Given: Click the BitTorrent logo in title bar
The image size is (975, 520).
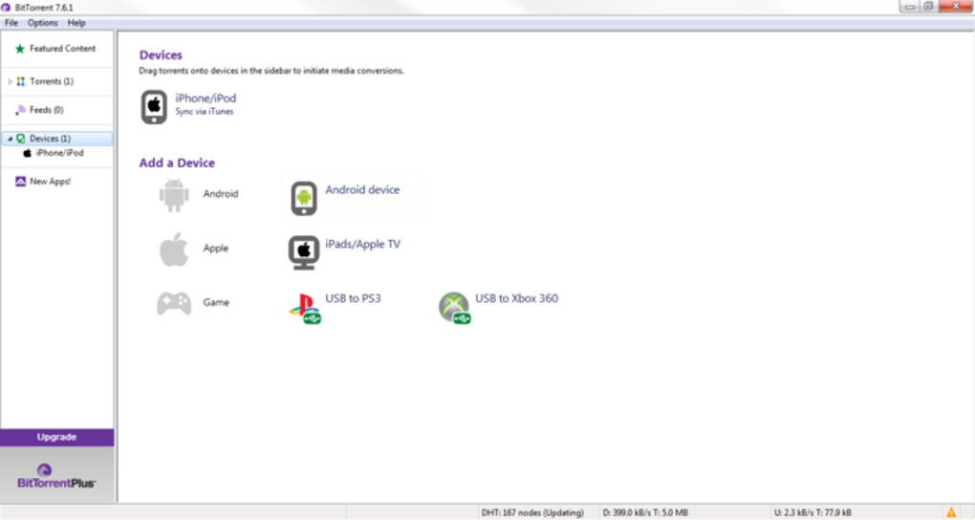Looking at the screenshot, I should (6, 8).
